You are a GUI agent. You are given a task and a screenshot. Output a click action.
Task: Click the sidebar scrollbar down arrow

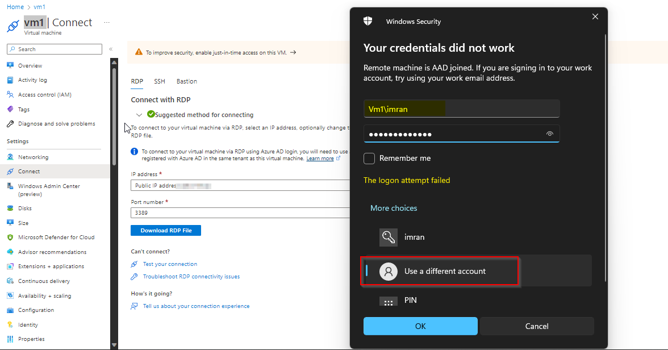coord(114,345)
